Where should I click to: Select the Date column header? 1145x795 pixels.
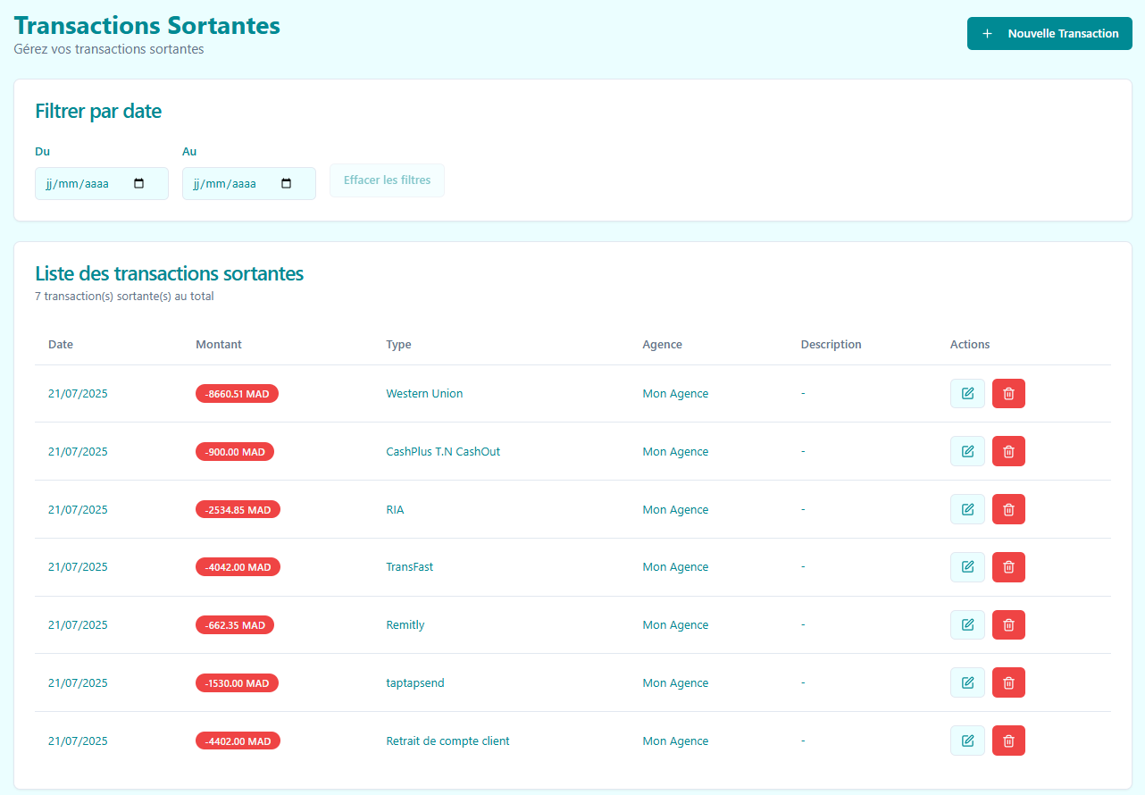pyautogui.click(x=61, y=345)
